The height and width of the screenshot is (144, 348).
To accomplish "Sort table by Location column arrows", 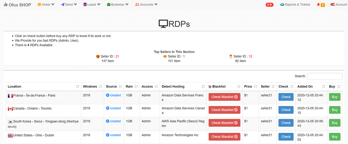I will [78, 87].
